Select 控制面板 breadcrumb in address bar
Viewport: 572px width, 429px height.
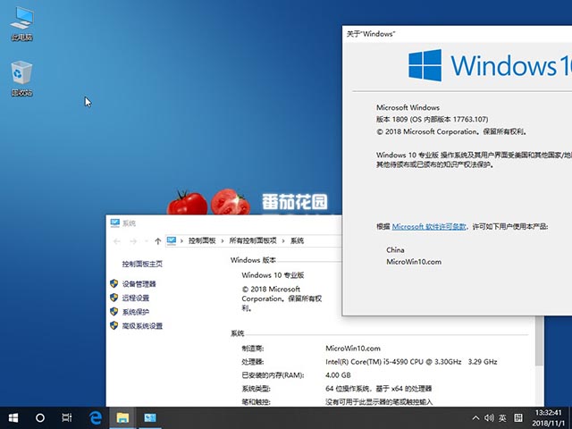point(202,240)
